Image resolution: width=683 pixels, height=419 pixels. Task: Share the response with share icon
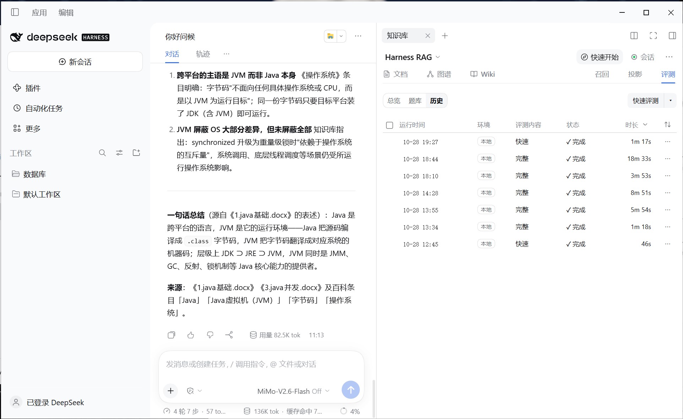229,335
